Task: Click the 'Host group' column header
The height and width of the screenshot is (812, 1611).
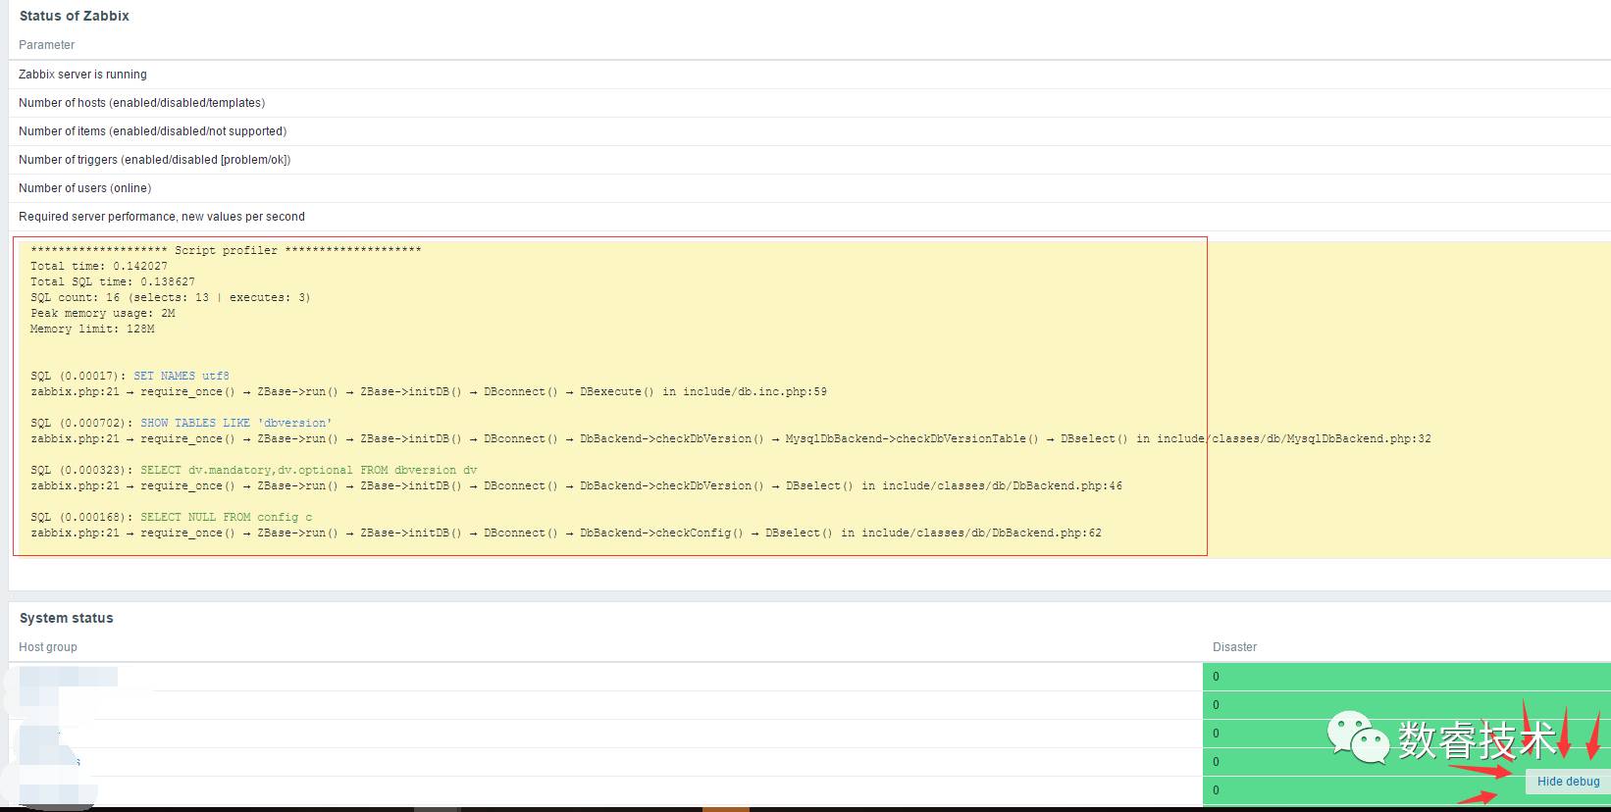Action: (x=48, y=647)
